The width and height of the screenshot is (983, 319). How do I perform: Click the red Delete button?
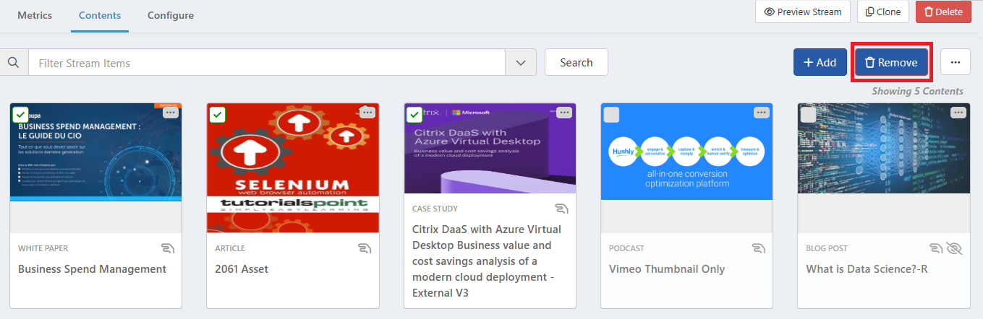943,12
